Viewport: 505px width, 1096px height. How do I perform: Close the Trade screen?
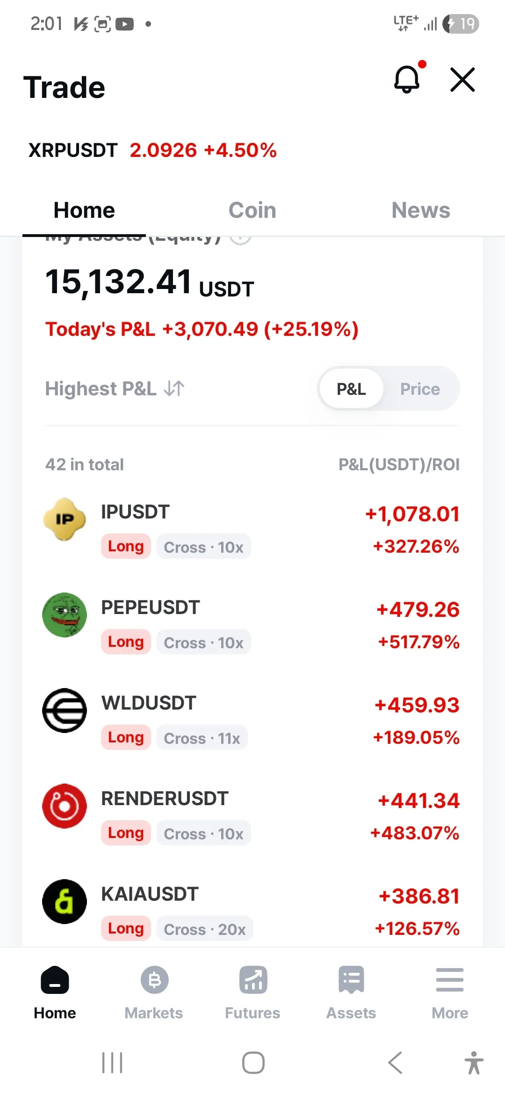[x=462, y=80]
